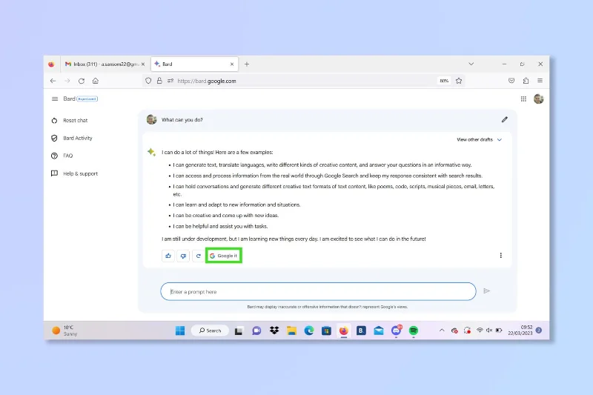Click the site padlock icon
This screenshot has width=593, height=395.
coord(159,81)
